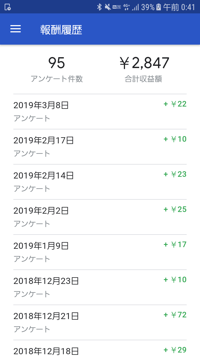Open the 2019年2月17日 survey entry
The image size is (200, 357).
pyautogui.click(x=100, y=147)
